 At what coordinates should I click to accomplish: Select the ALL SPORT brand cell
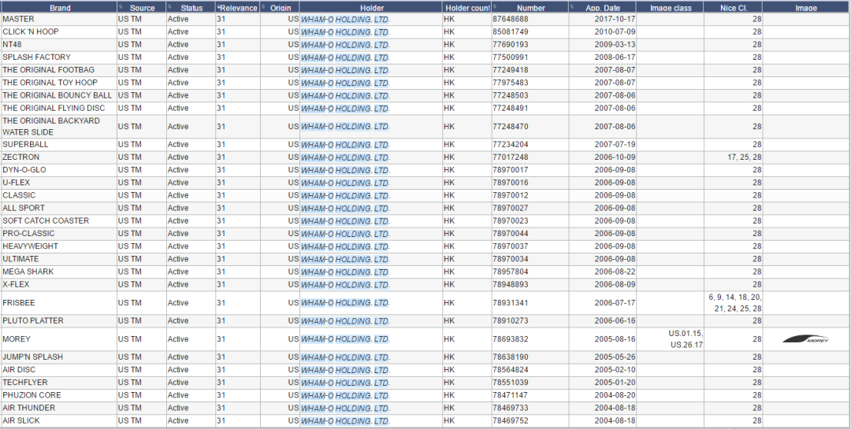point(59,209)
